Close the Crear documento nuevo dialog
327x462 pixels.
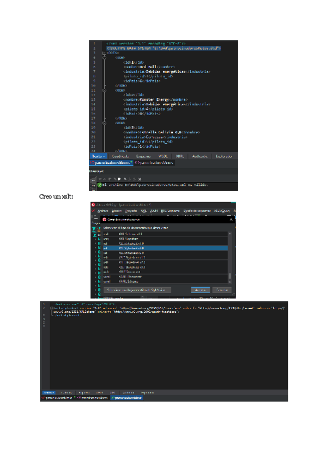(232, 218)
